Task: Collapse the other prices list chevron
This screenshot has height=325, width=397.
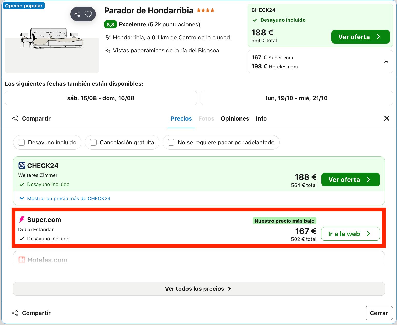Action: (386, 62)
